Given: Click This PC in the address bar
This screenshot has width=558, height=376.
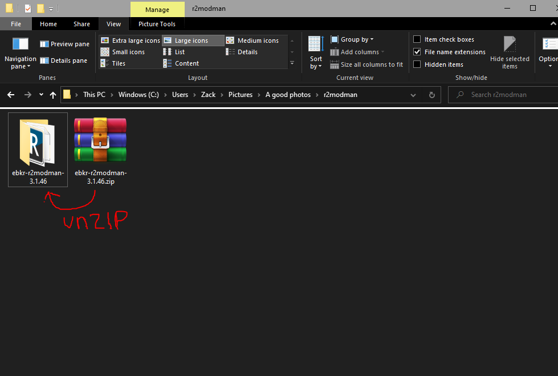Looking at the screenshot, I should 94,95.
